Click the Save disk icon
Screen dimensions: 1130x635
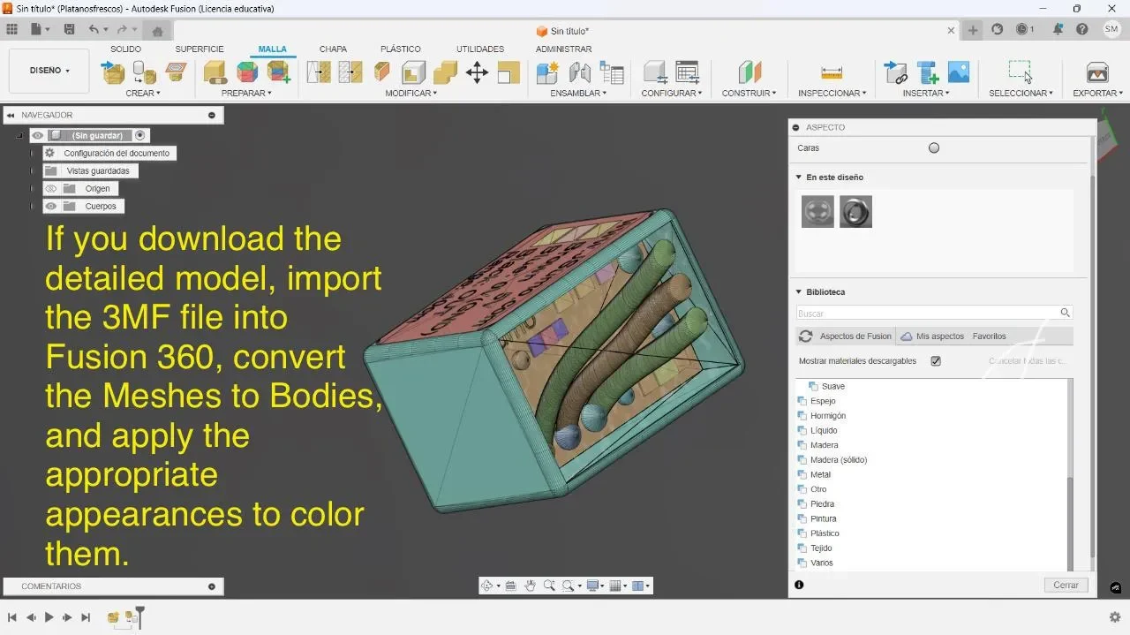tap(69, 29)
